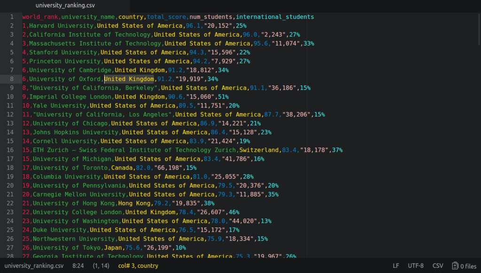
Task: Click 'Imperial College London' text
Action: click(70, 97)
